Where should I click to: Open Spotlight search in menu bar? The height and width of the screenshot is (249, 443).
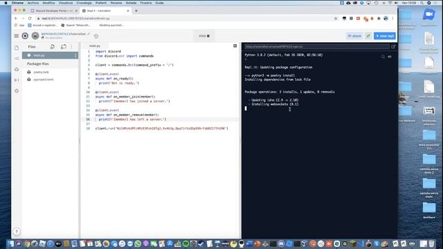(x=422, y=3)
